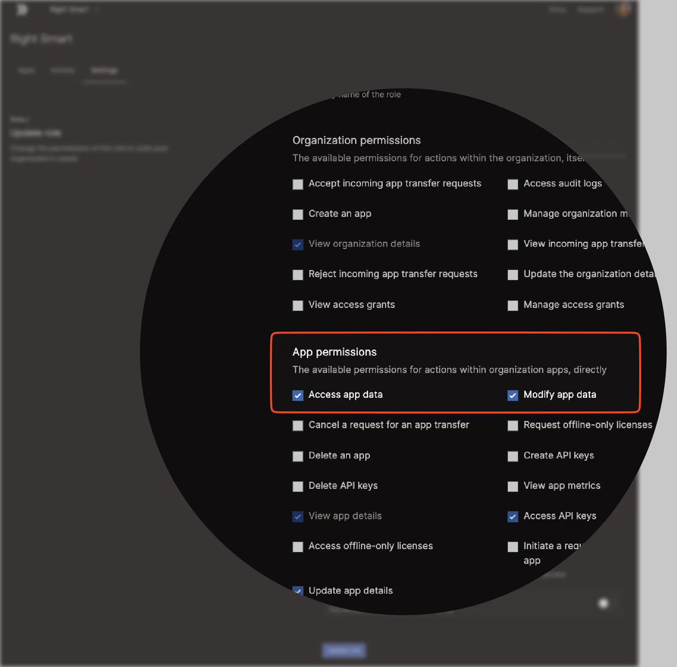Click the blurred blue update button

[x=344, y=650]
